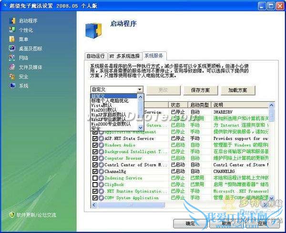Screen dimensions: 286x233
Task: Uncheck Background Intelligent T... checkbox
Action: [x=95, y=152]
